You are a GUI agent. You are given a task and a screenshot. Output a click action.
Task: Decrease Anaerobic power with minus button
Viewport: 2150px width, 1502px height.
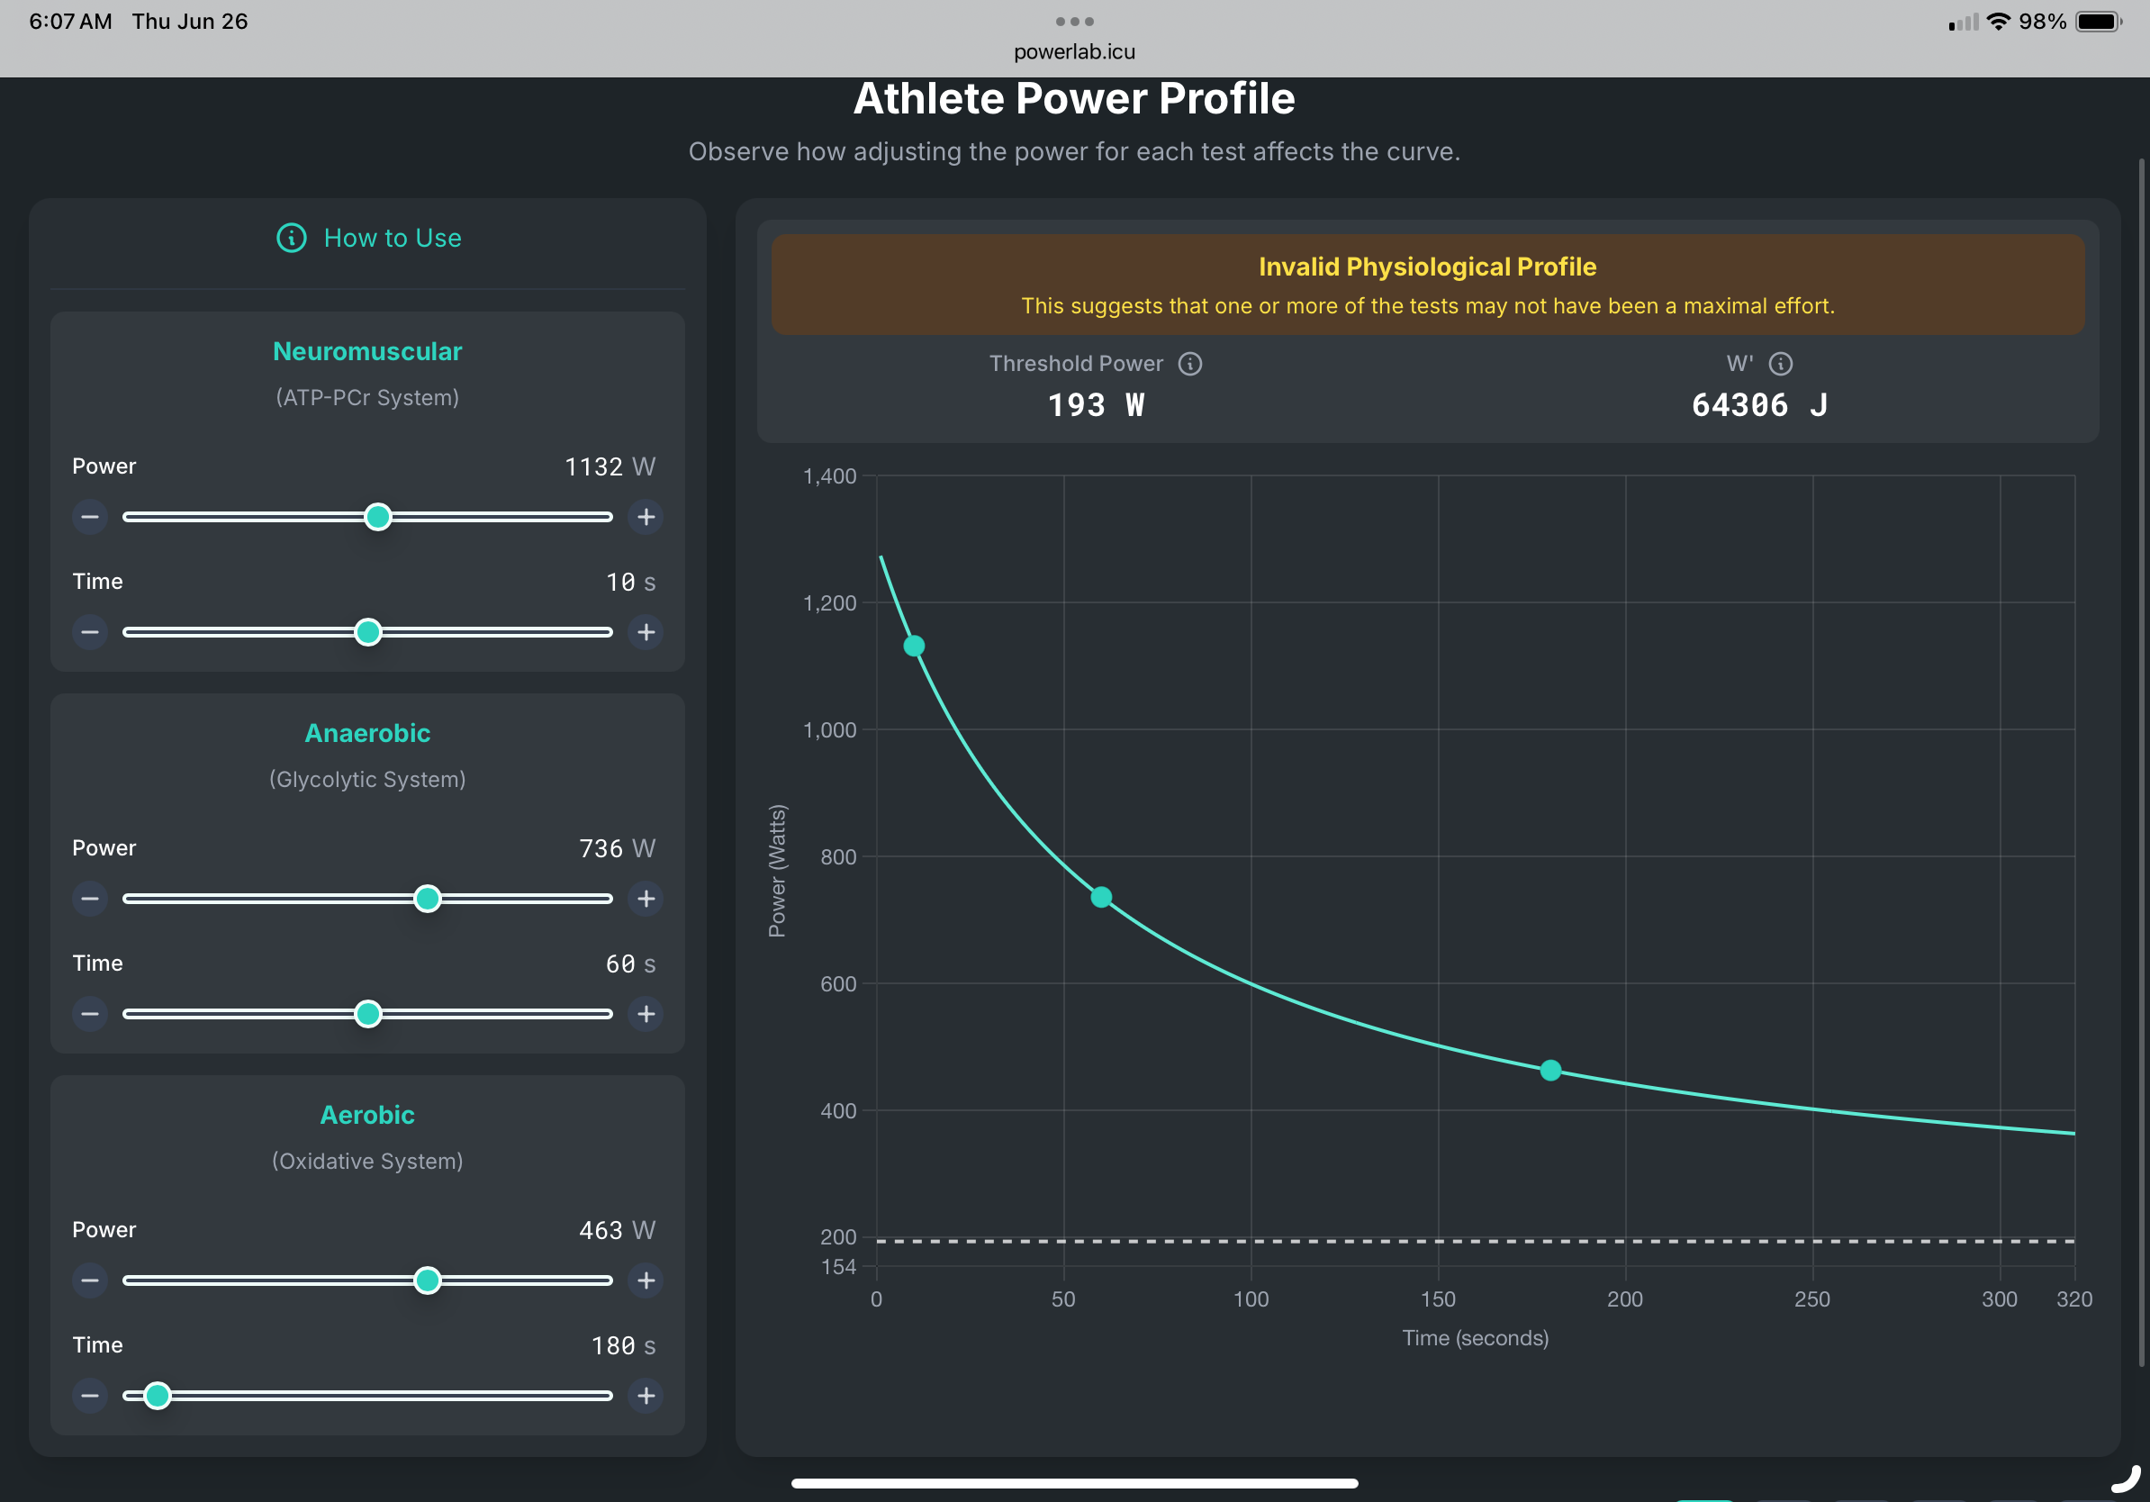tap(90, 899)
